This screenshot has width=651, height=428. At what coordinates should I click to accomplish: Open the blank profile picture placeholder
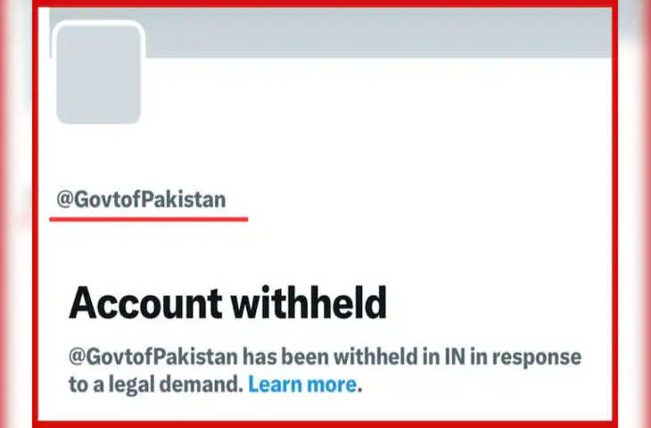tap(98, 74)
